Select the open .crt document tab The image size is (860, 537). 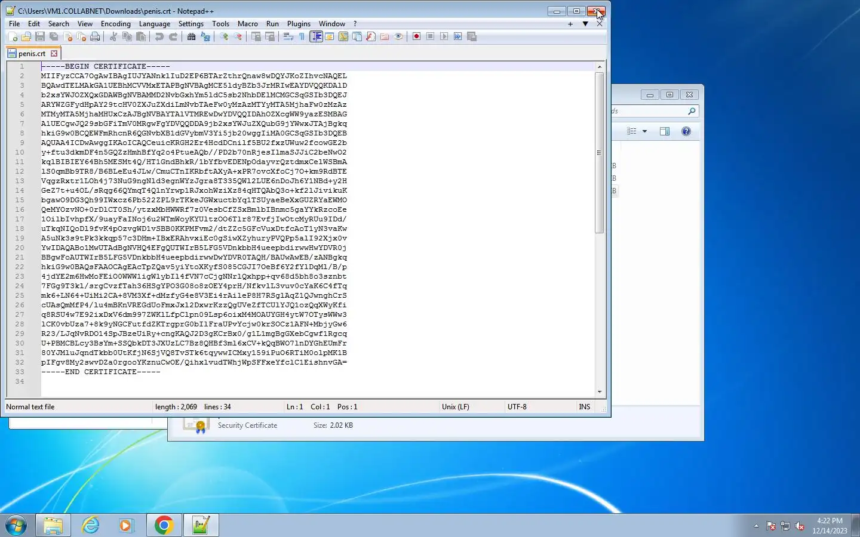coord(32,53)
